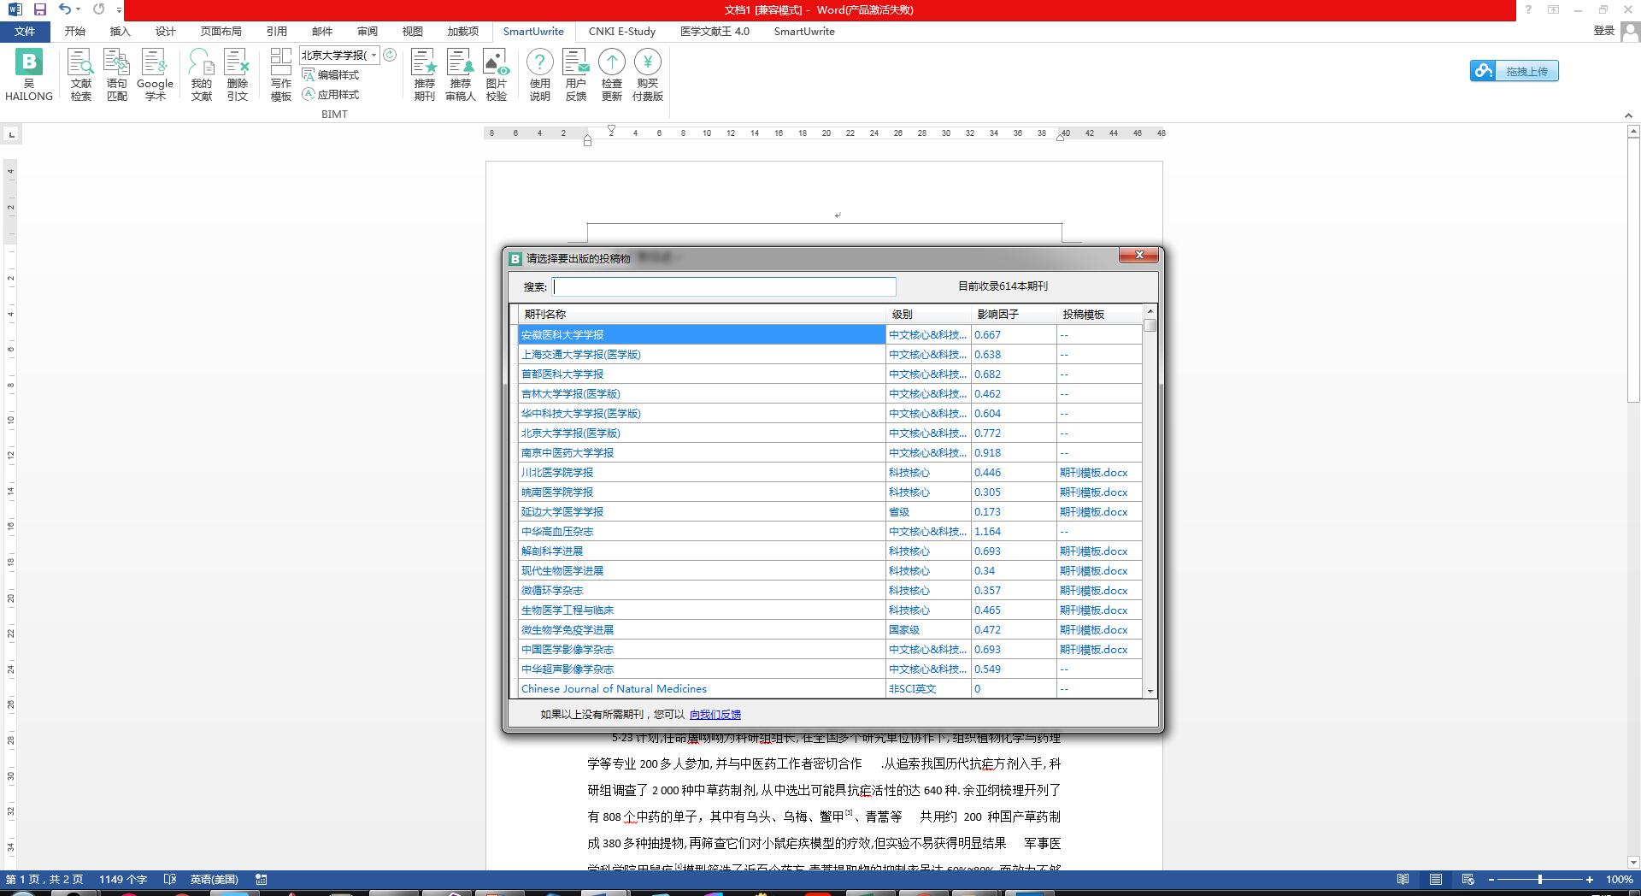
Task: Switch to the 插入 tab
Action: (120, 32)
